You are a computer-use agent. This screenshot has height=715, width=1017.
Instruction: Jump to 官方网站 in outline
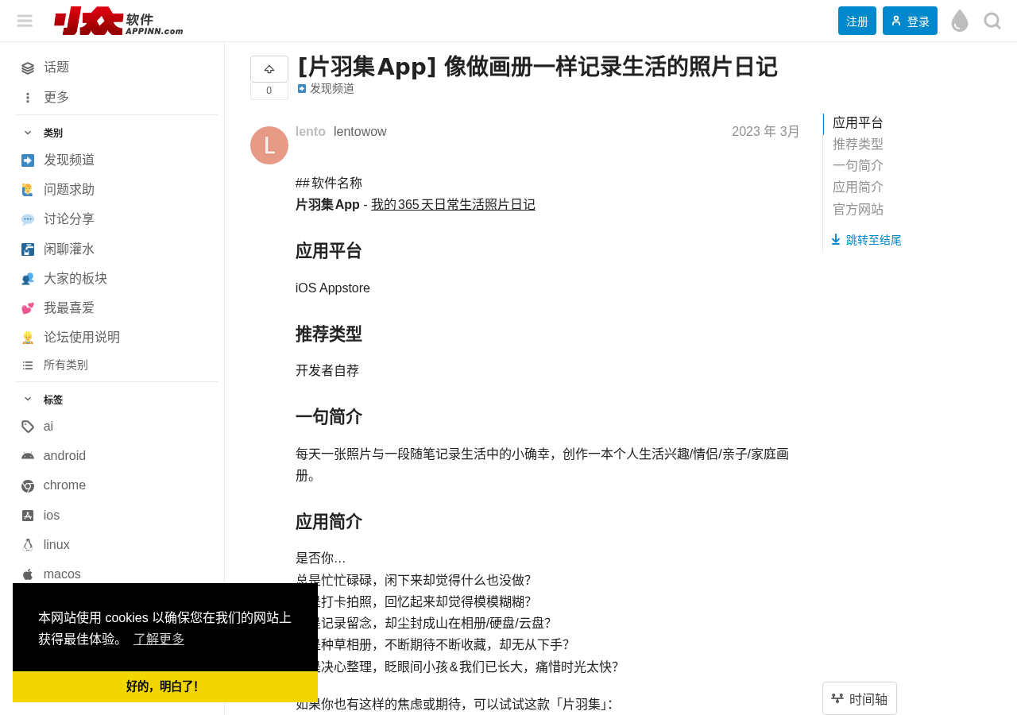[x=858, y=210]
